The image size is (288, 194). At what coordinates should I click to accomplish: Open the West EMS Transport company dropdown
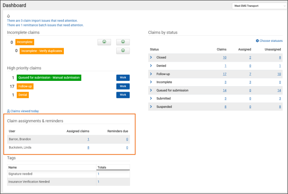pos(257,6)
